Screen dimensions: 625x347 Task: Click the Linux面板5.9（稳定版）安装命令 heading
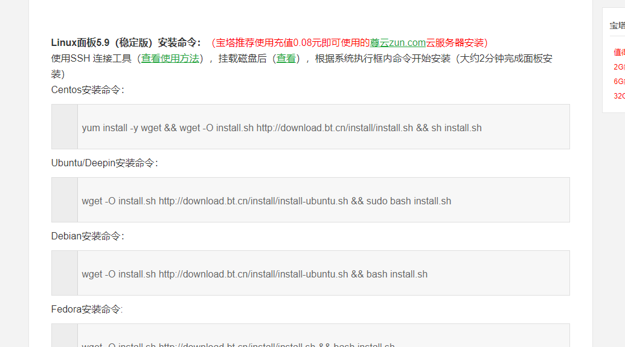126,43
